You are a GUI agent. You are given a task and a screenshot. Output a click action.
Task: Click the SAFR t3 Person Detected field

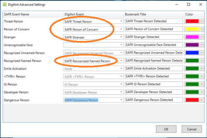pyautogui.click(x=154, y=84)
